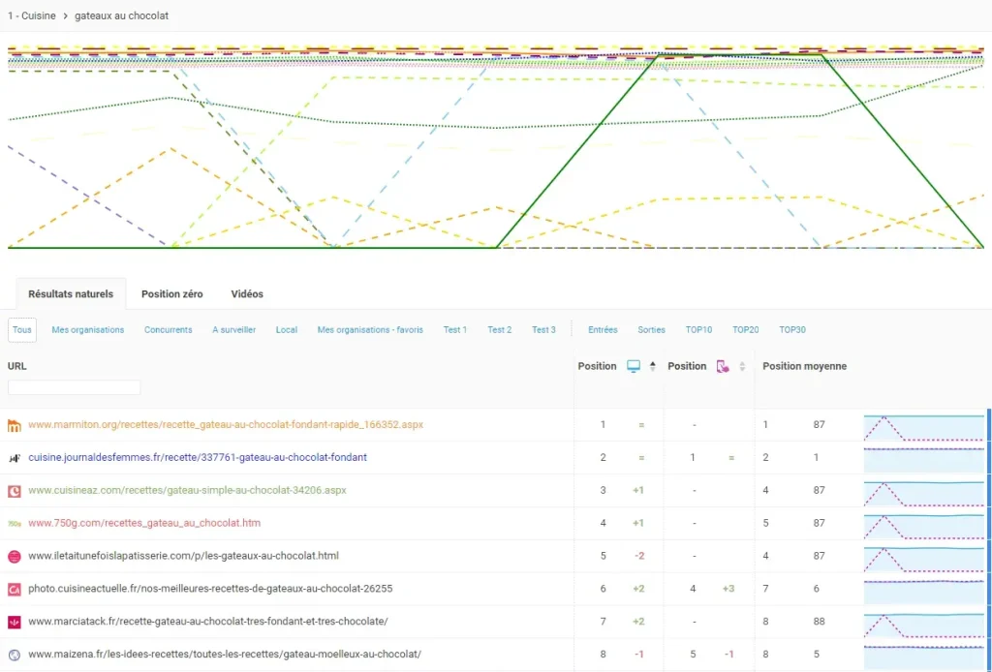Click the '88' value in marciatack row
Image resolution: width=992 pixels, height=672 pixels.
pyautogui.click(x=820, y=622)
